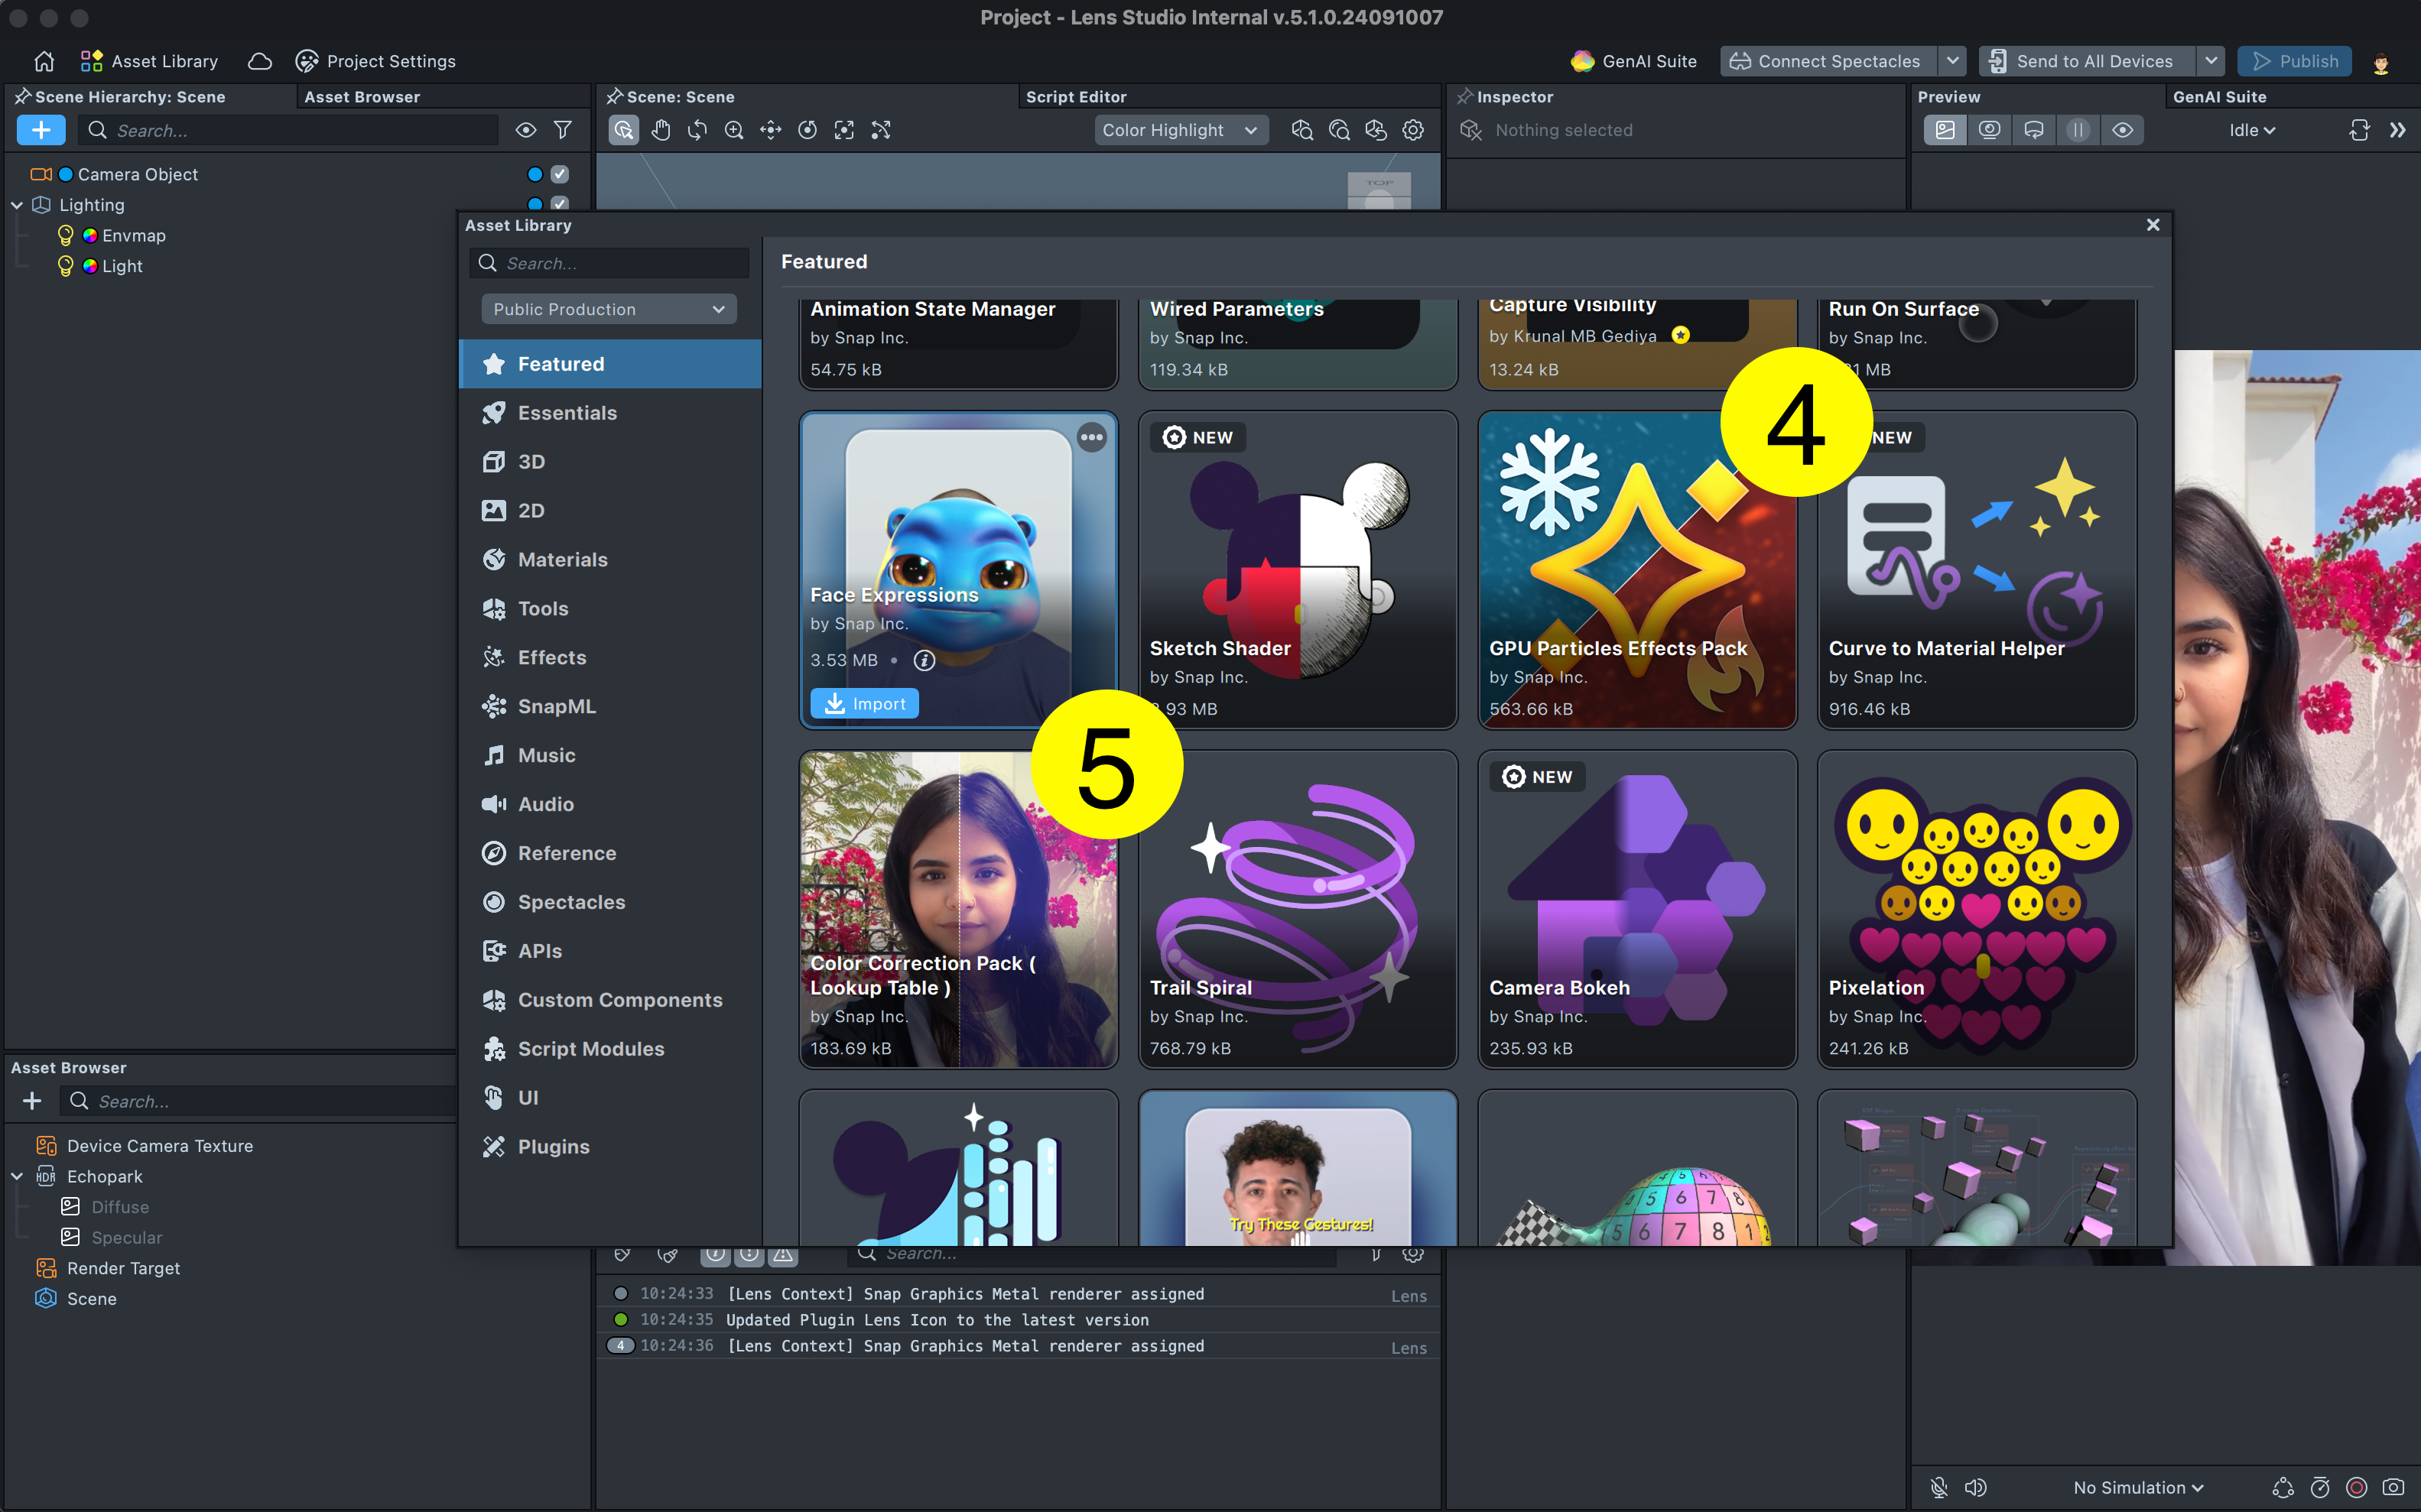2421x1512 pixels.
Task: Toggle the Camera Object enabled checkbox
Action: pyautogui.click(x=561, y=174)
